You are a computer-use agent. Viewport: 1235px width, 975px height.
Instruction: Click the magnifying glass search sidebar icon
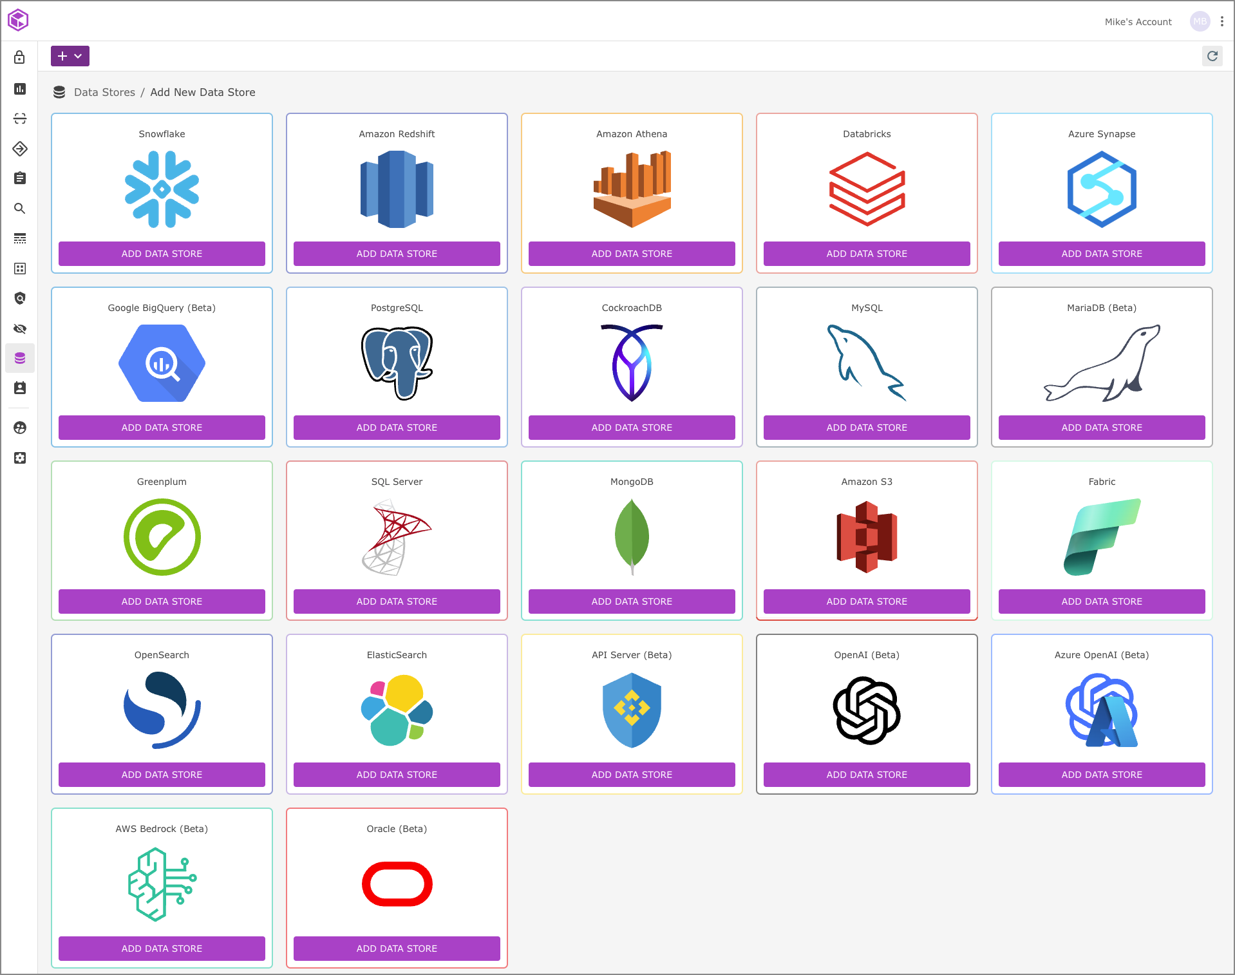click(20, 209)
